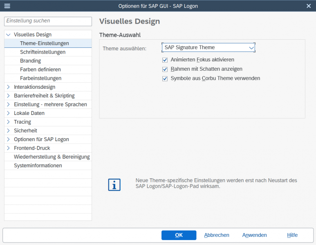The width and height of the screenshot is (316, 245).
Task: Expand Barrierefreiheit & Skripting node
Action: point(8,96)
